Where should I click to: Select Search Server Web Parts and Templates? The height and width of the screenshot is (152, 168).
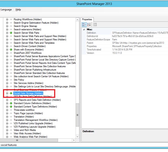pos(34,43)
